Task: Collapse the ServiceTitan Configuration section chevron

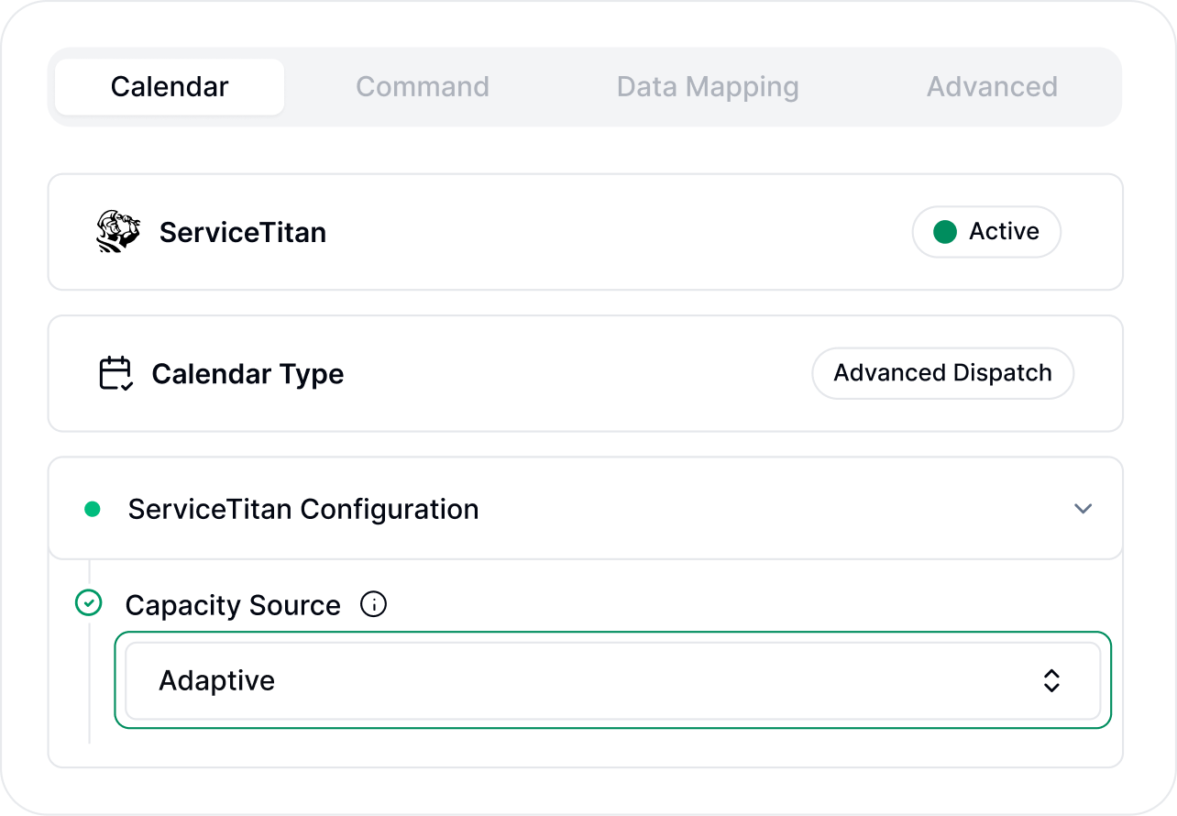Action: 1083,509
